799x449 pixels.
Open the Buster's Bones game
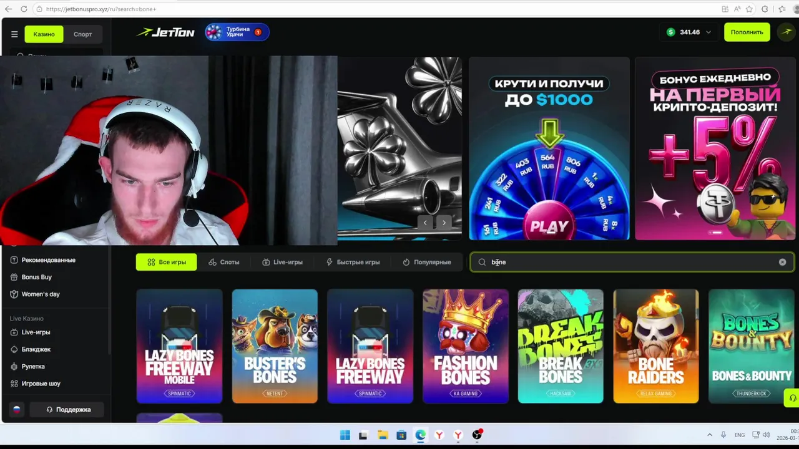(275, 346)
